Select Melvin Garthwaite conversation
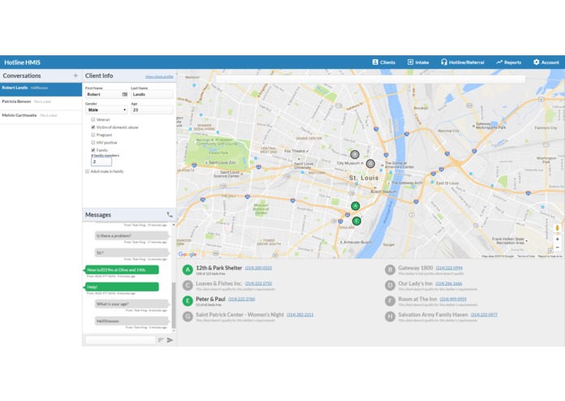 [41, 115]
